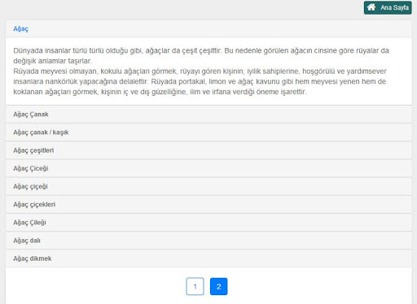
Task: Click the home icon in Ana Sayfa button
Action: point(371,7)
